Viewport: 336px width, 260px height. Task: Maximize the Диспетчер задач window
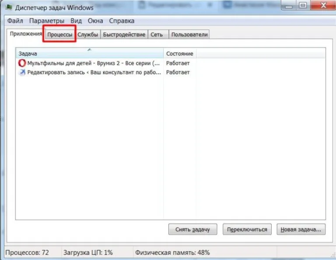click(x=303, y=5)
